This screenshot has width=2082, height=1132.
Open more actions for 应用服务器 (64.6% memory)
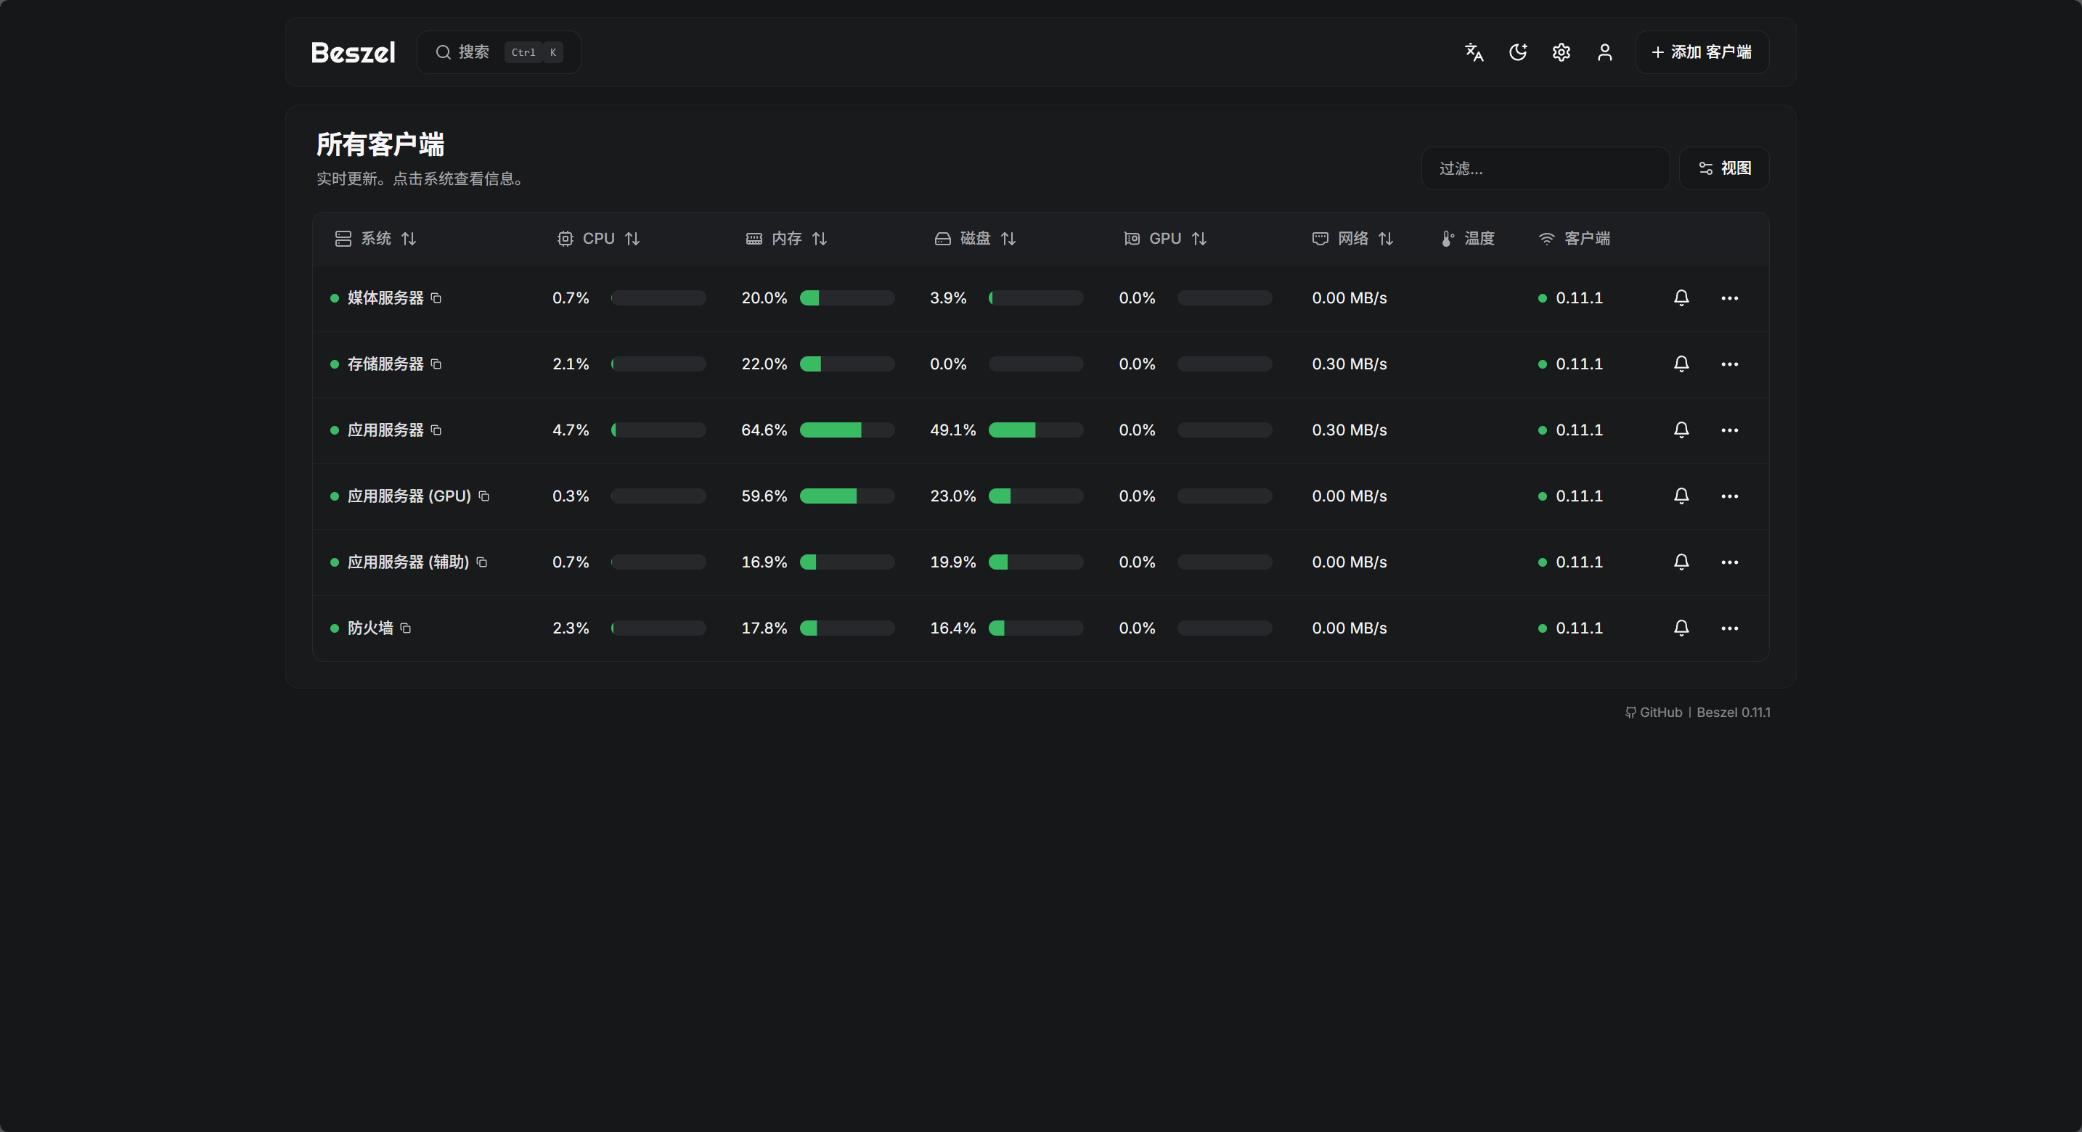1730,430
